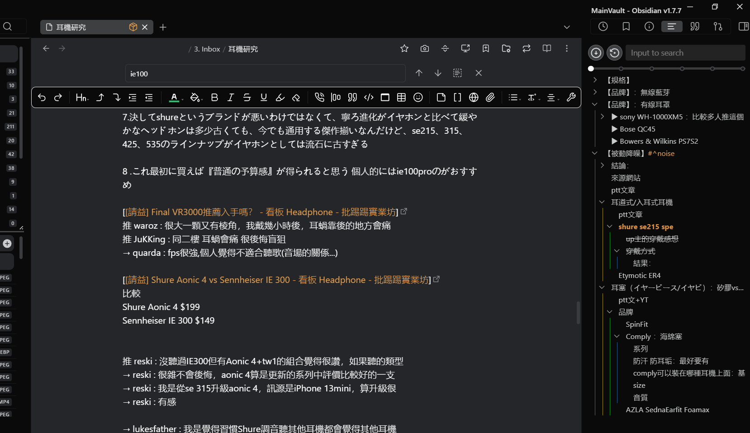Expand the 【規格】 outline heading
Viewport: 750px width, 433px height.
[x=595, y=80]
